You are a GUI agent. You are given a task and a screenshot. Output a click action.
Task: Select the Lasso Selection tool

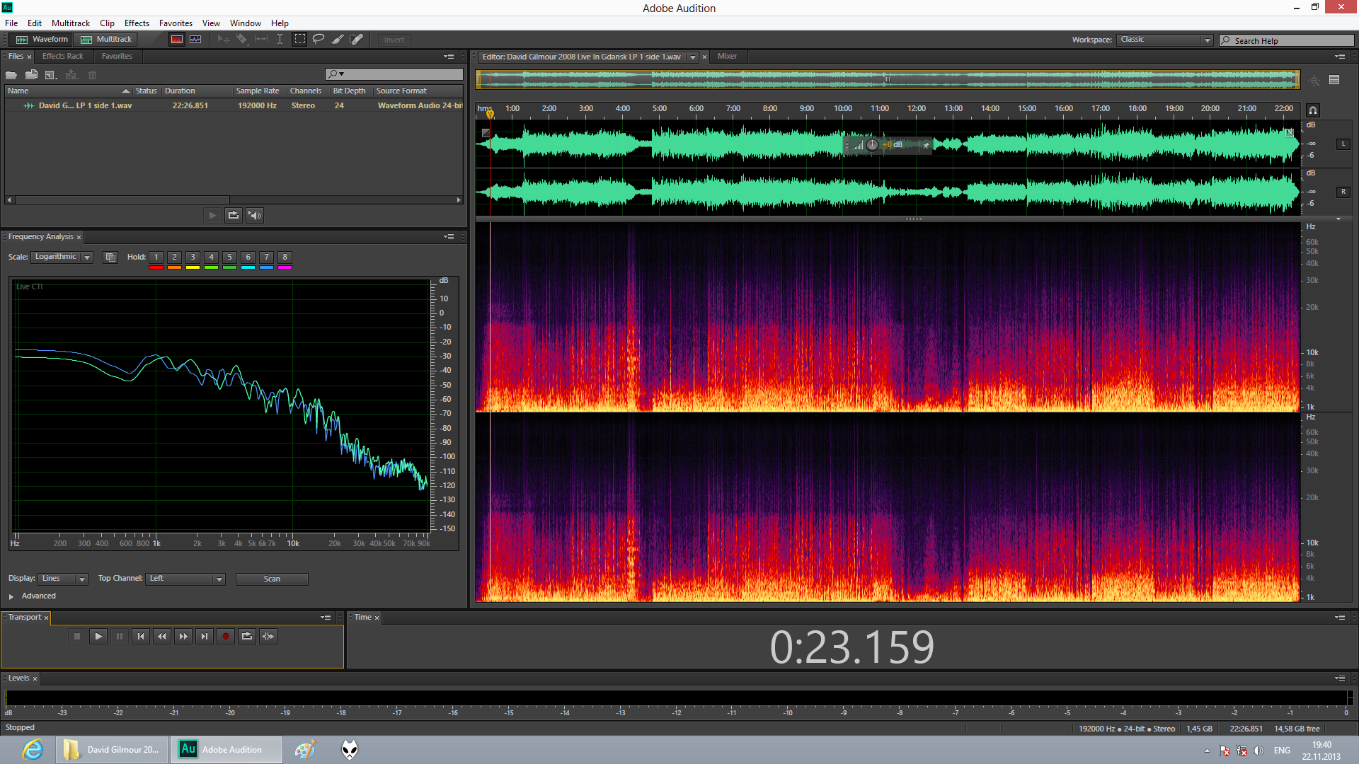coord(319,40)
